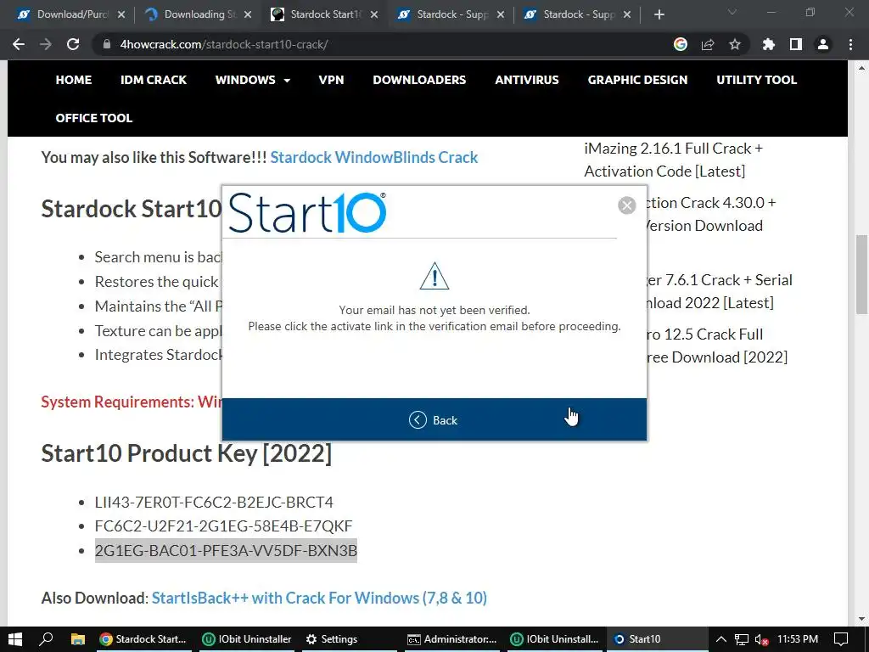The height and width of the screenshot is (652, 869).
Task: Open DOWNLOADERS menu item
Action: (419, 80)
